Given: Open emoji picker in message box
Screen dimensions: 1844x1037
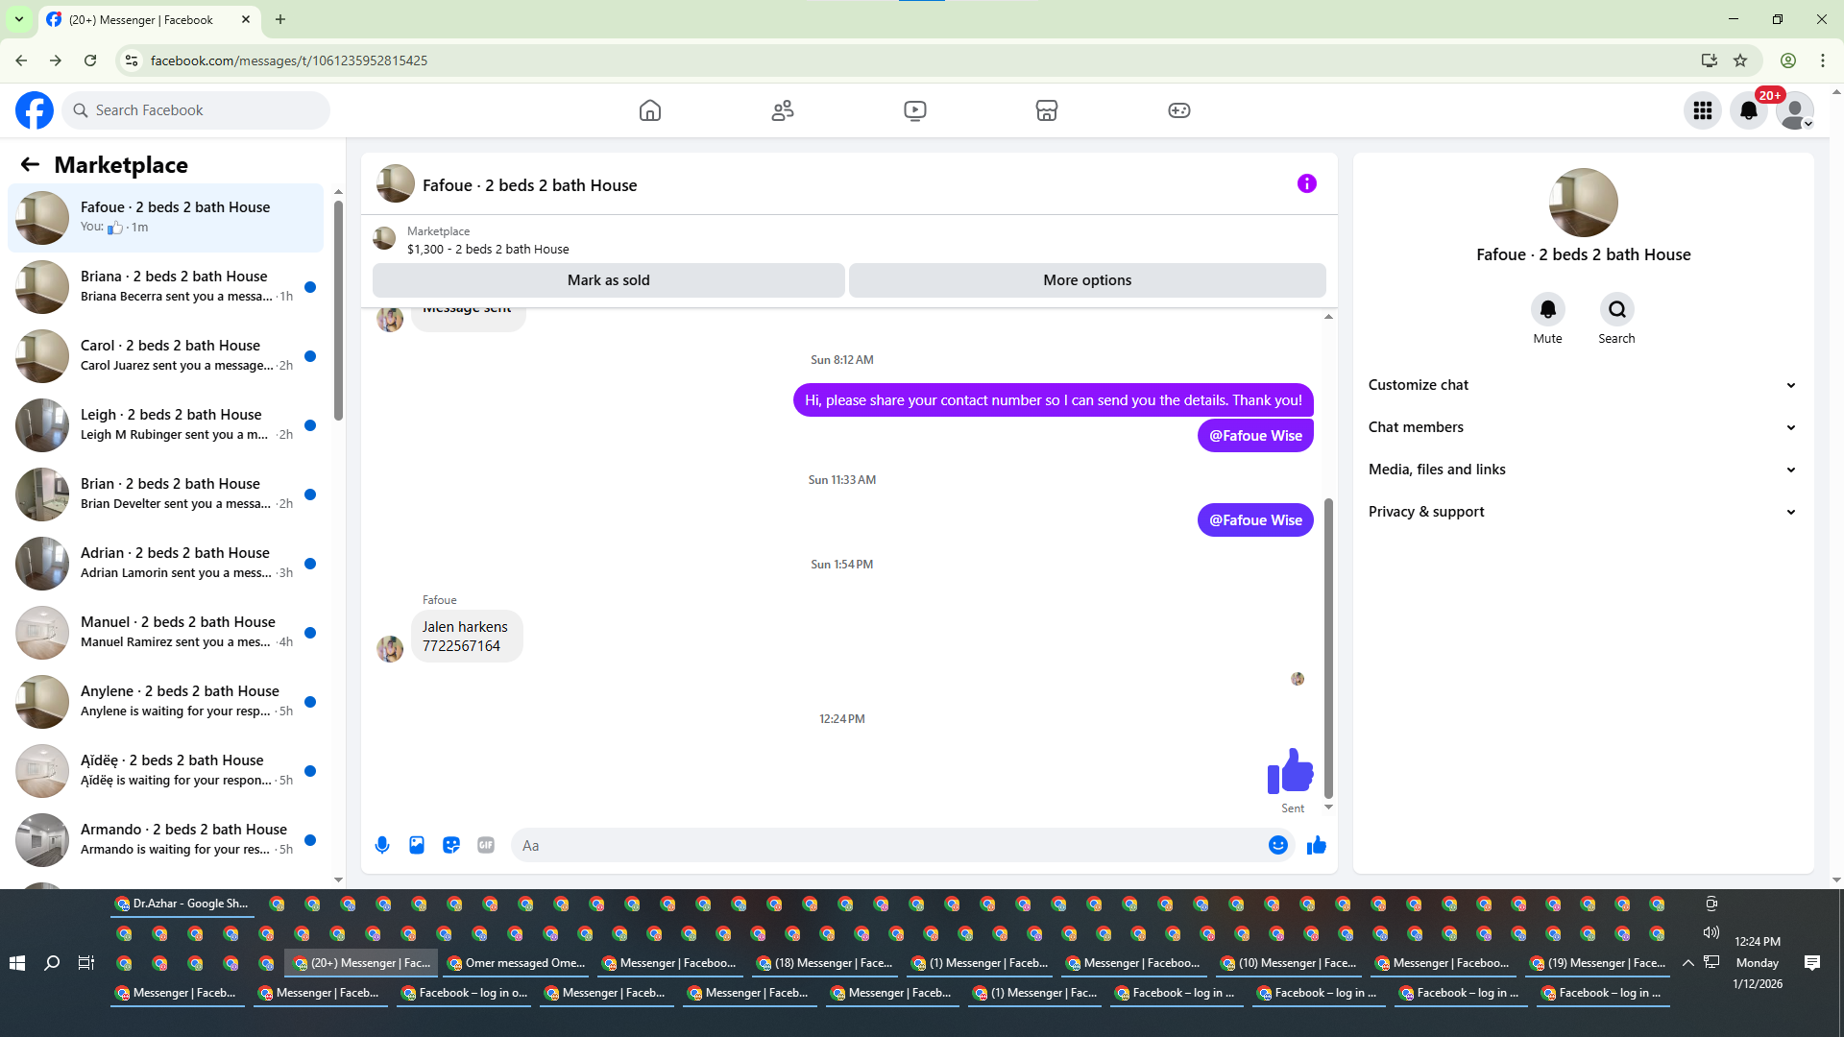Looking at the screenshot, I should pyautogui.click(x=1277, y=845).
